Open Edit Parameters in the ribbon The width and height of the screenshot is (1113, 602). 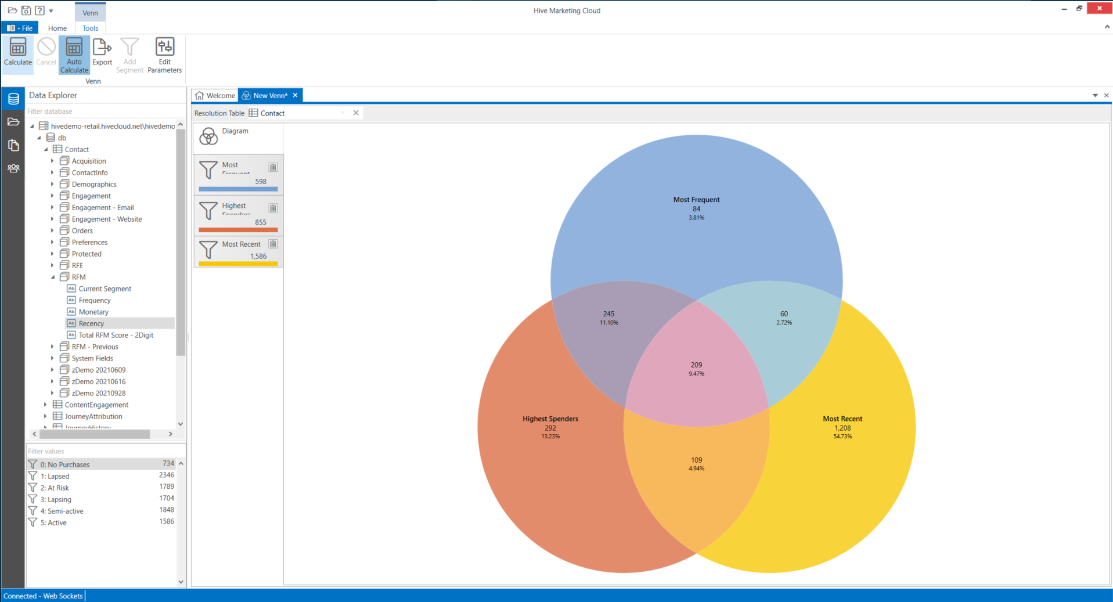click(x=165, y=55)
